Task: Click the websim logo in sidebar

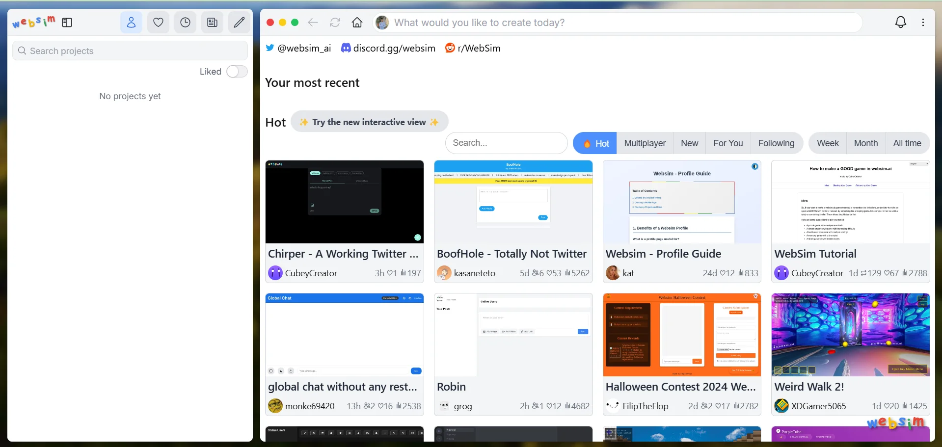Action: click(x=34, y=23)
